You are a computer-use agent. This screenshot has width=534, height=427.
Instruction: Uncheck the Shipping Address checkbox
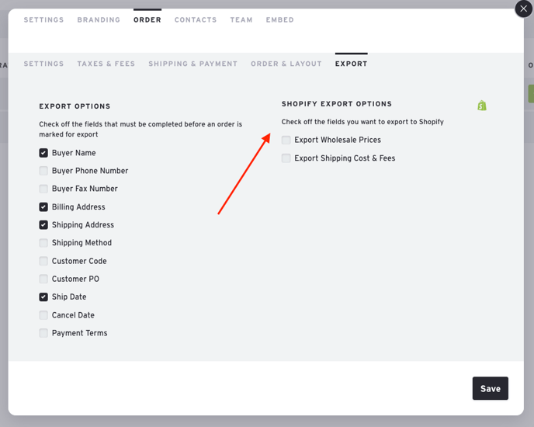43,225
